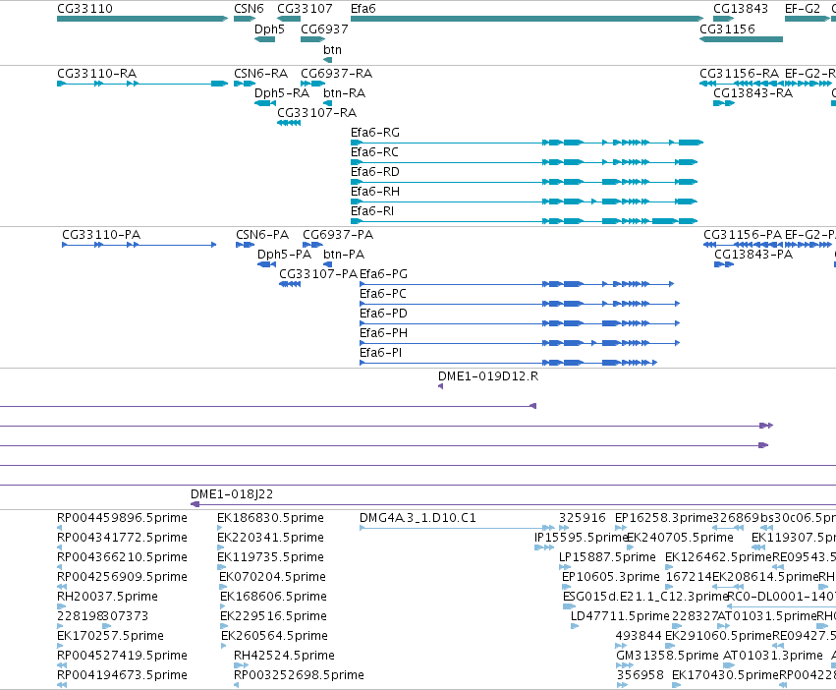Open the CG6937 gene feature
Image resolution: width=836 pixels, height=690 pixels.
[x=313, y=39]
